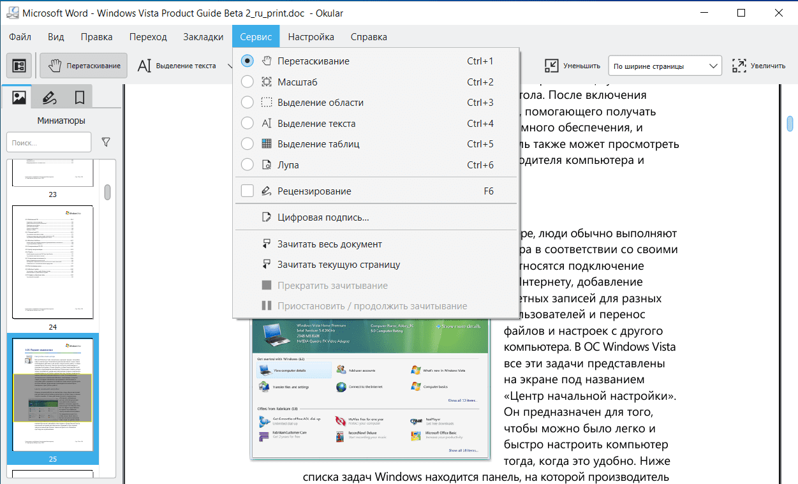The image size is (798, 484).
Task: Open the Правка menu
Action: tap(97, 37)
